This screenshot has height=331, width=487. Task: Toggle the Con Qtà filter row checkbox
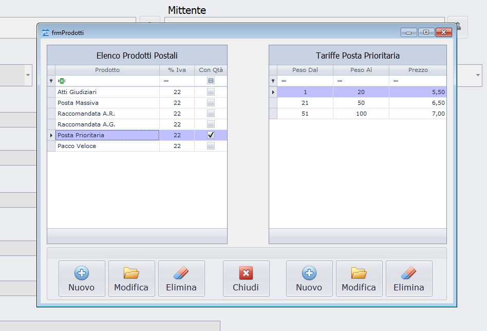[x=211, y=81]
